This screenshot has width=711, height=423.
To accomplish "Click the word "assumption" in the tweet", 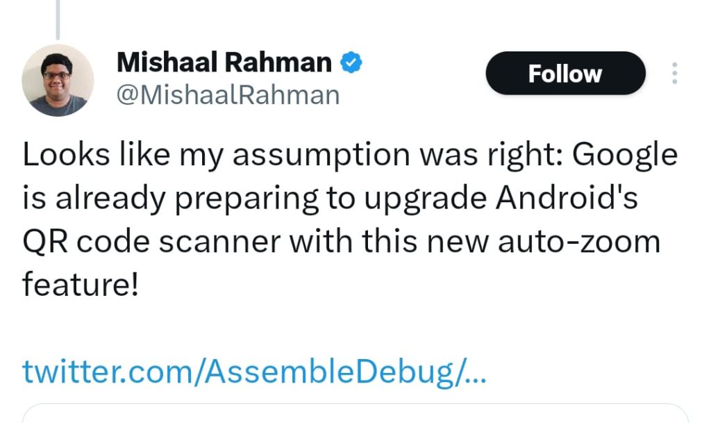I will point(319,155).
